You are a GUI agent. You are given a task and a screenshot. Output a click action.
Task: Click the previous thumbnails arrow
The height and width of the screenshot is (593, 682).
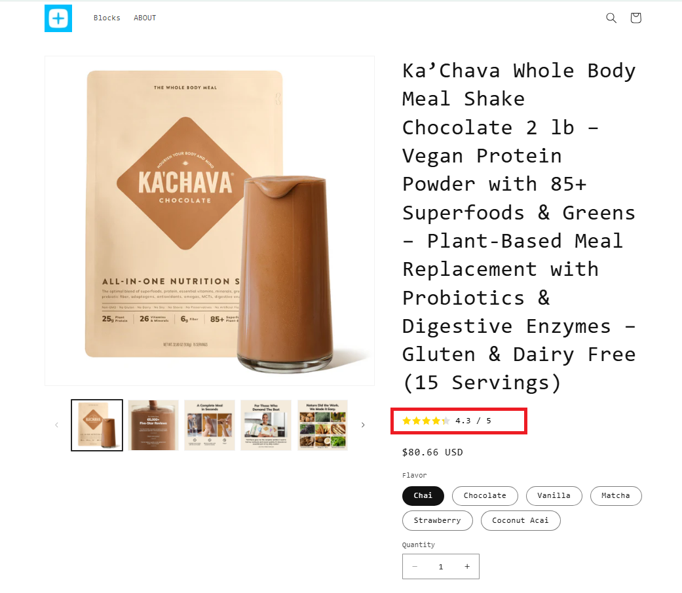[x=56, y=425]
